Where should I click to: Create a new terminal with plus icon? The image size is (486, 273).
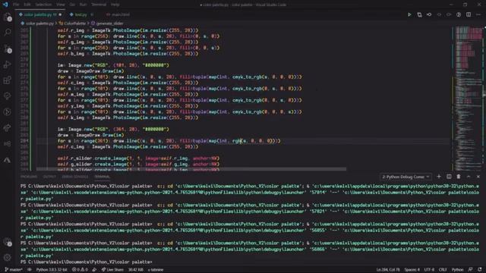pos(439,177)
